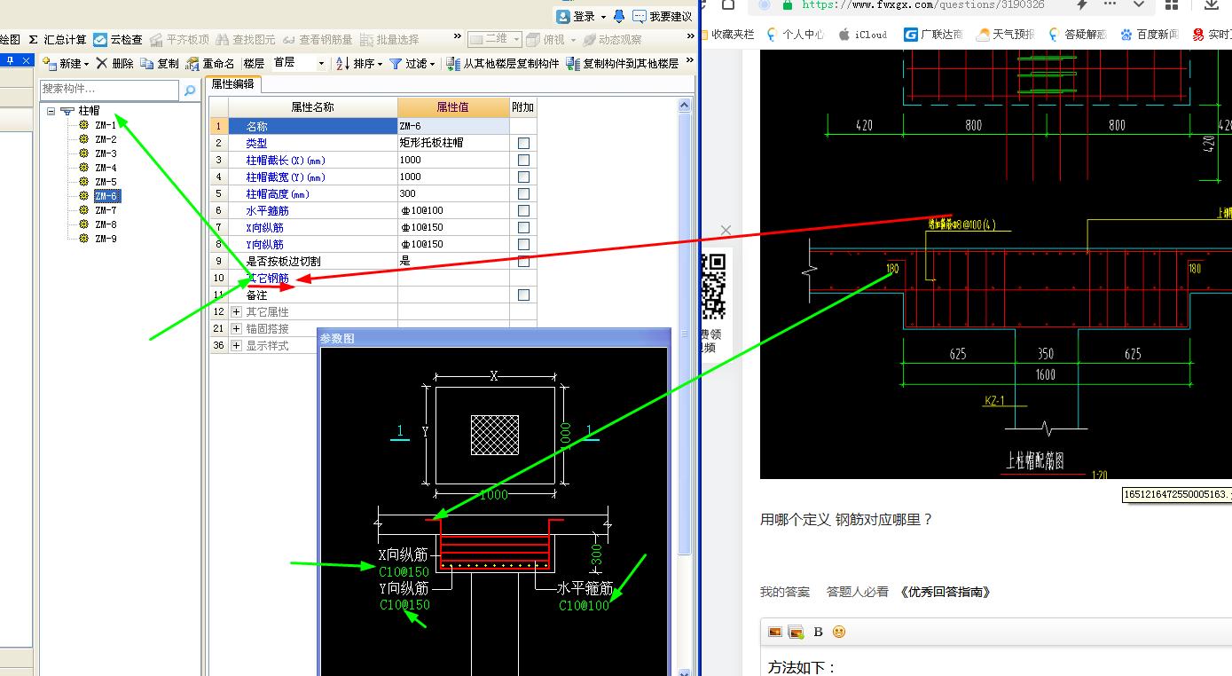
Task: Click the 重命名 rename button
Action: (210, 64)
